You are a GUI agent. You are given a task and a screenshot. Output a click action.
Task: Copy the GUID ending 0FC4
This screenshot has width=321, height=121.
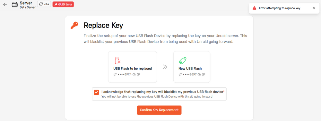coord(138,75)
